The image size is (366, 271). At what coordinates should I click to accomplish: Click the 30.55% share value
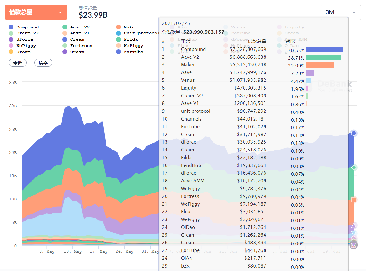296,50
